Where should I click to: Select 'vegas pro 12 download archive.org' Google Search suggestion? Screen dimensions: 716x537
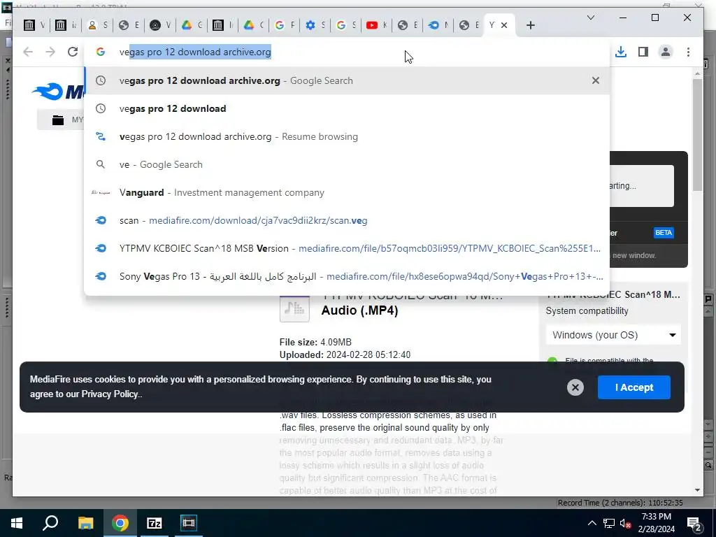347,80
